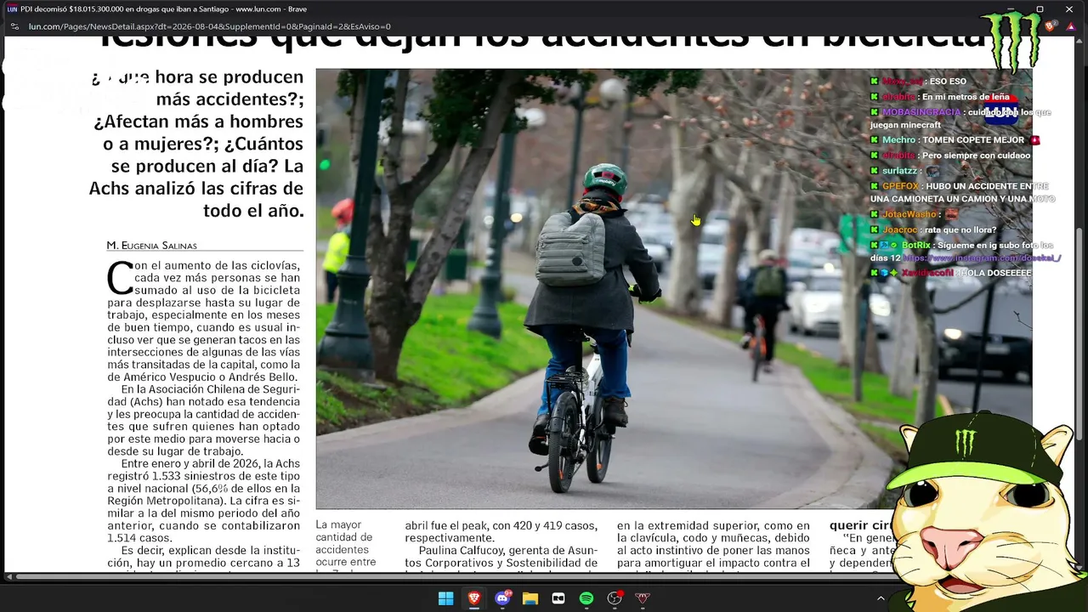Open the Brave Shields lion icon
Image resolution: width=1088 pixels, height=612 pixels.
tap(1050, 26)
